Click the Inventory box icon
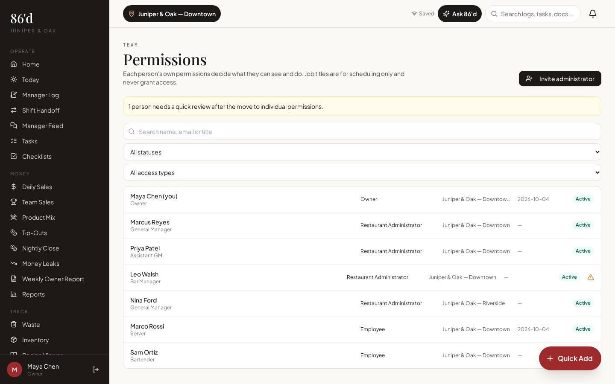The height and width of the screenshot is (384, 615). [14, 340]
